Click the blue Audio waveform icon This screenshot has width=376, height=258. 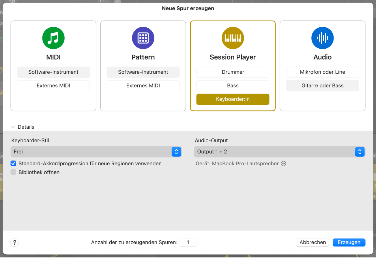click(322, 38)
